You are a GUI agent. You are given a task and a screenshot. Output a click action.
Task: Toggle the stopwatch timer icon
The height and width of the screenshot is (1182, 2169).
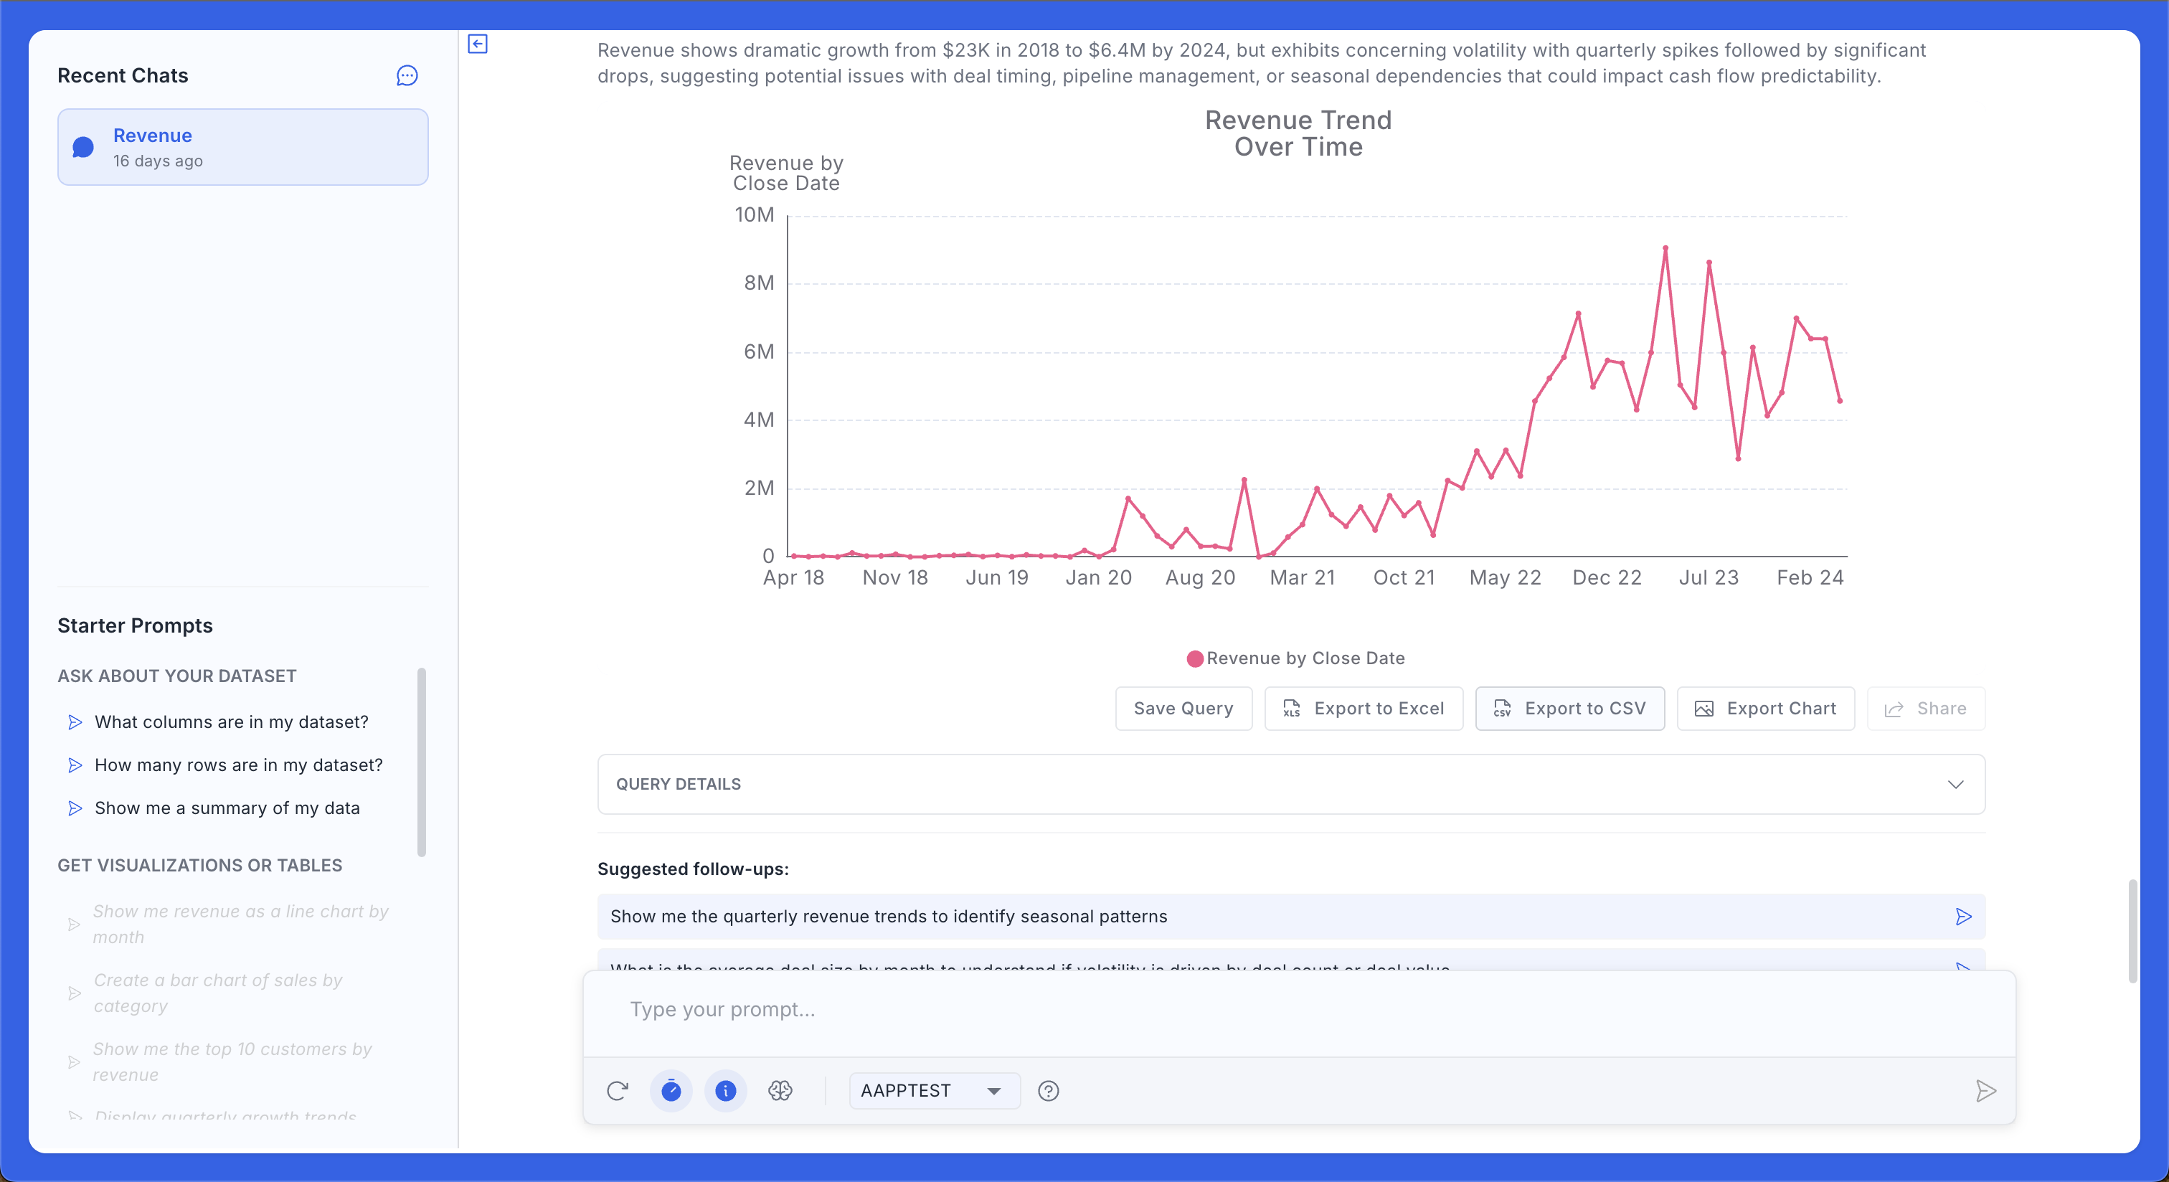[x=671, y=1091]
